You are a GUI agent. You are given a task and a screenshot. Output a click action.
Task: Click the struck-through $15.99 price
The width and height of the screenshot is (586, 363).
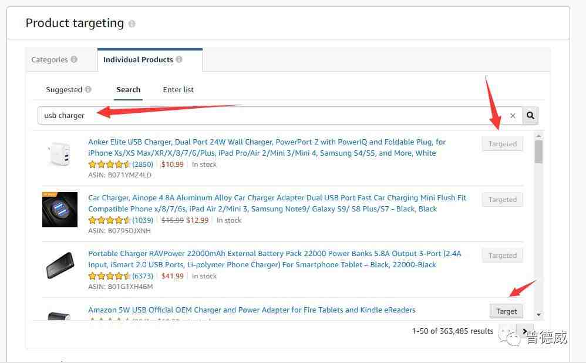coord(172,220)
